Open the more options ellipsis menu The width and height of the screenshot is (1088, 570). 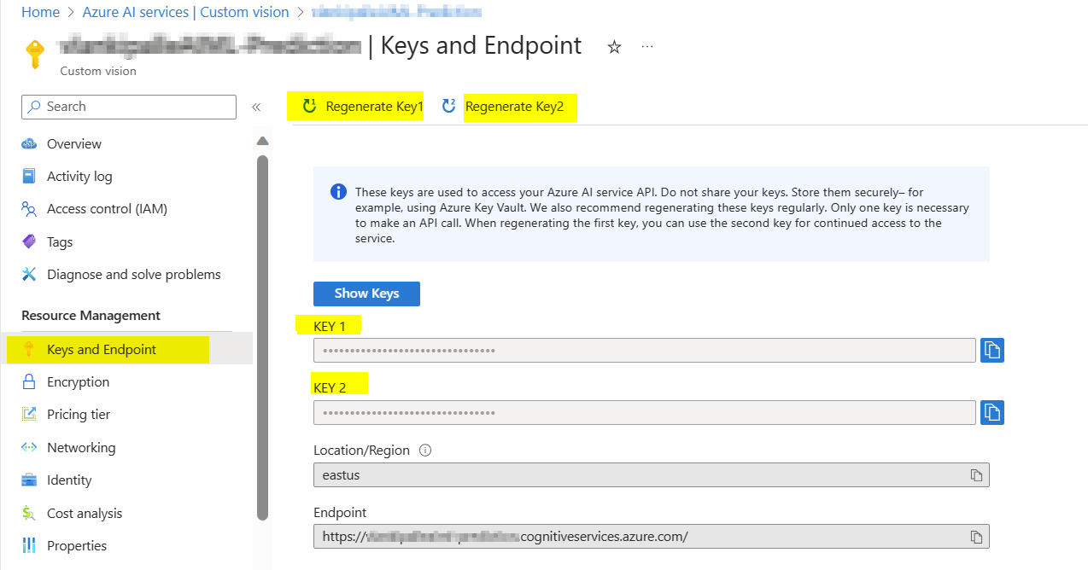tap(647, 46)
